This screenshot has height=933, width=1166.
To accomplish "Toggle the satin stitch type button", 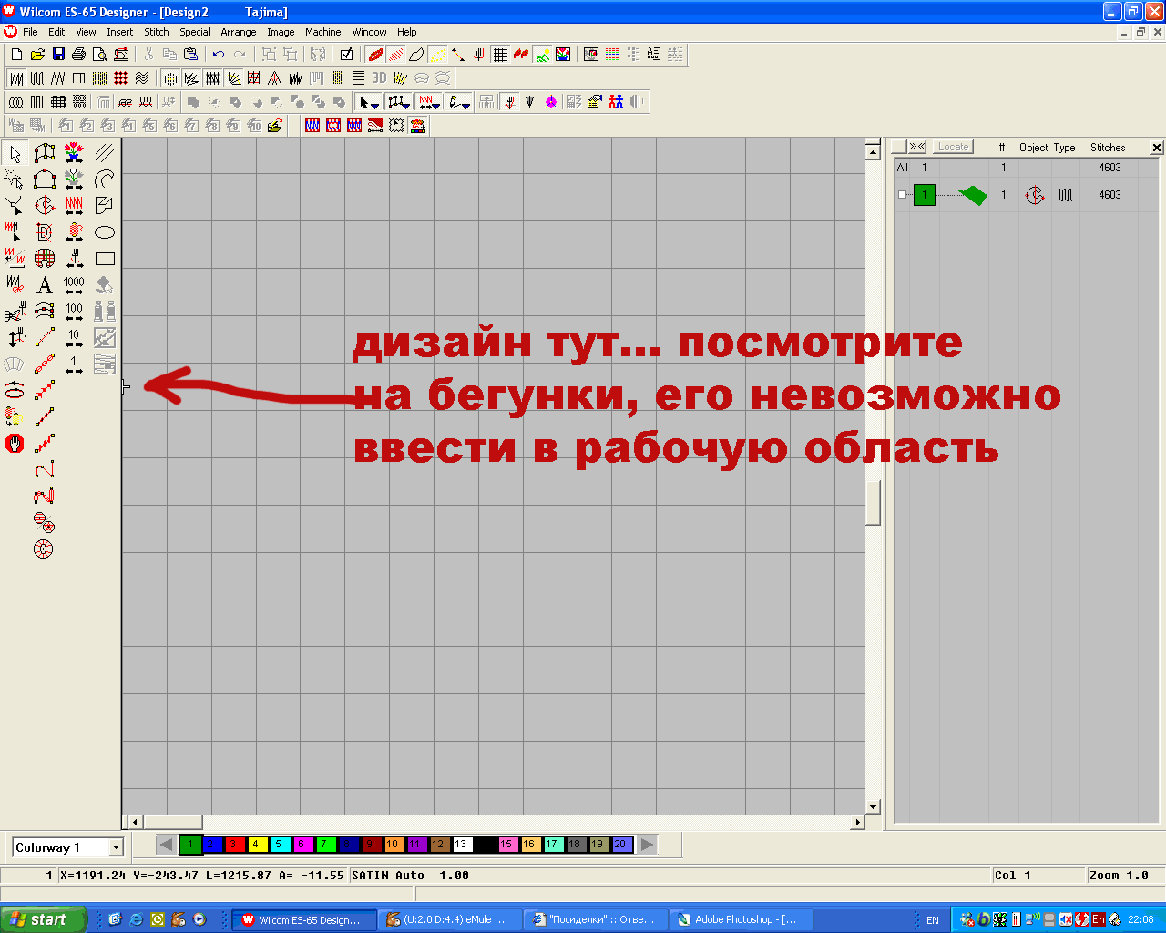I will (x=16, y=78).
